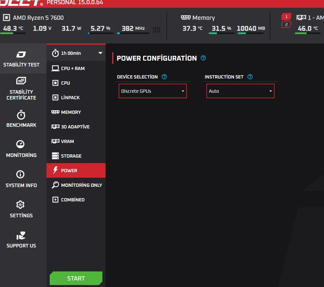Select the Power test
The image size is (324, 287).
(76, 171)
